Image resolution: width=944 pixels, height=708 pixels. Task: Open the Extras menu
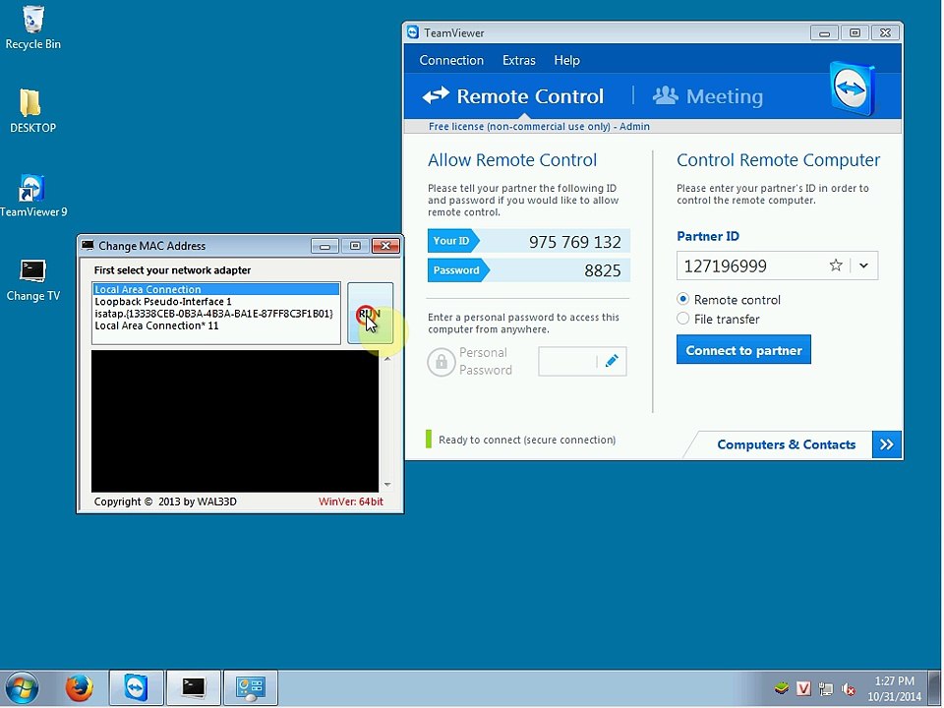click(519, 60)
